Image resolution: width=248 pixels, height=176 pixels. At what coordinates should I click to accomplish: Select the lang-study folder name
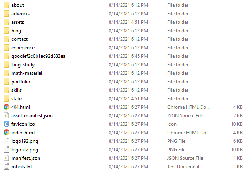pyautogui.click(x=23, y=65)
